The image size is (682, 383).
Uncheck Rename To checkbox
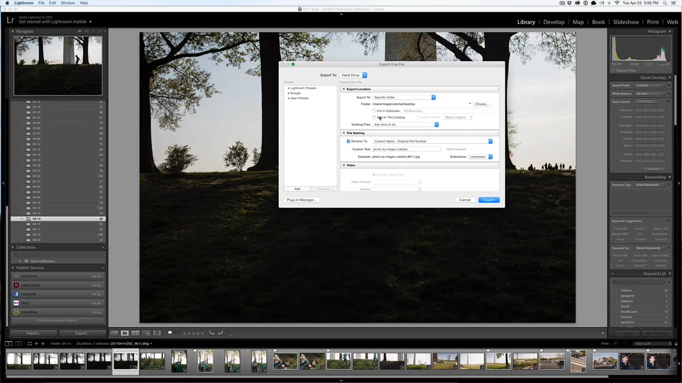(348, 141)
